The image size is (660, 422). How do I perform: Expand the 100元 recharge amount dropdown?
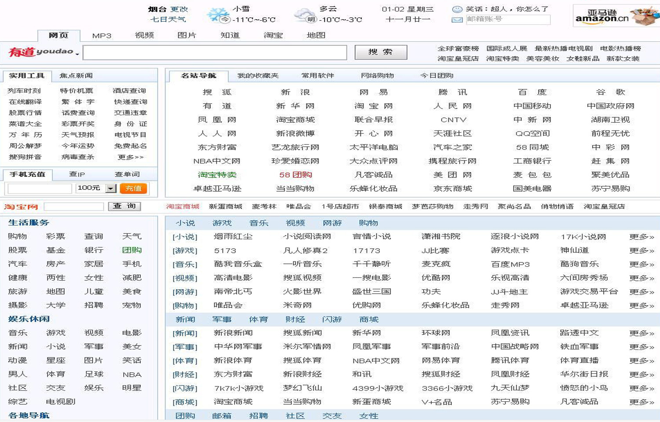pyautogui.click(x=111, y=189)
